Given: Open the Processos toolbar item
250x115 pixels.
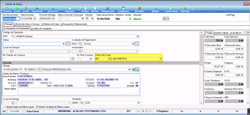Looking at the screenshot, I should [53, 10].
